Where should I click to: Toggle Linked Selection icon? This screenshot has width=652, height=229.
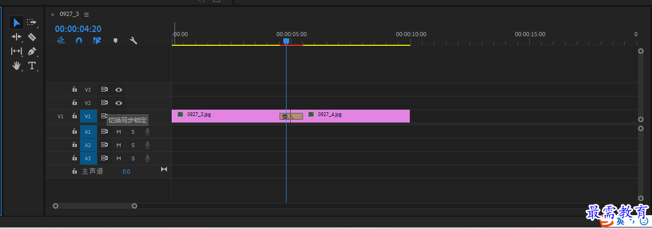click(97, 40)
